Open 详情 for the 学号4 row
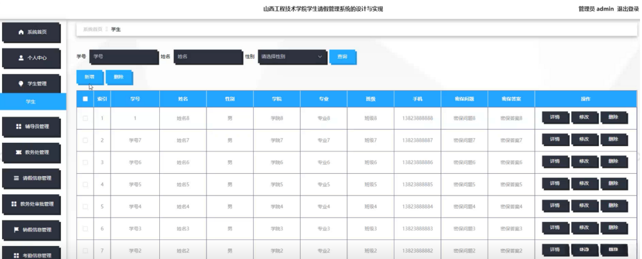642x259 pixels. (555, 206)
